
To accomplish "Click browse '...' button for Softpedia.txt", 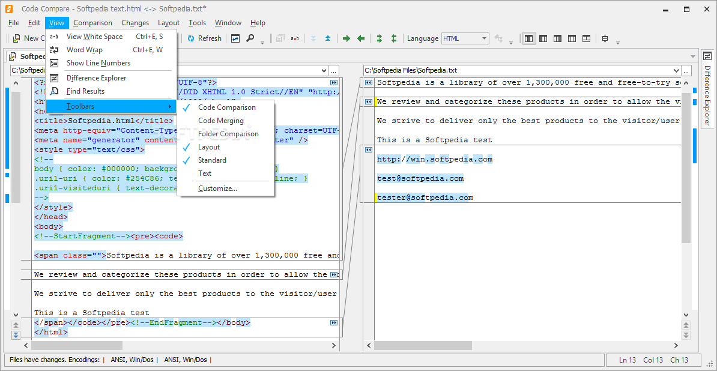I will point(686,71).
